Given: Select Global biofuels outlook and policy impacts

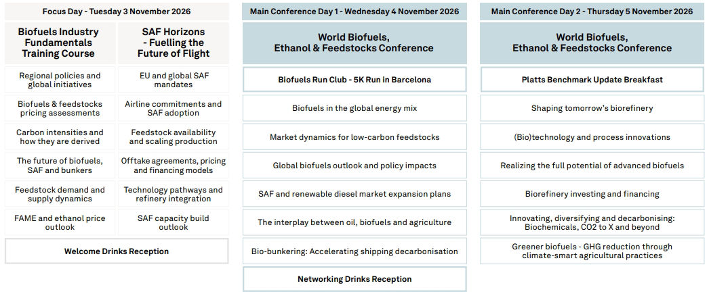Looking at the screenshot, I should (354, 166).
